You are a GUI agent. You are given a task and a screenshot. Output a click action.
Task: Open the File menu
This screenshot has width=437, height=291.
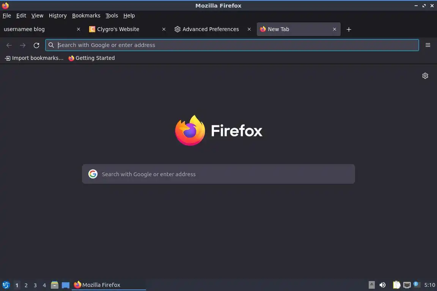pos(7,16)
